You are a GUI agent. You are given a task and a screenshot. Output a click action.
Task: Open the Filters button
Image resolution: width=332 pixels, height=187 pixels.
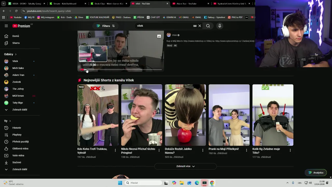tap(106, 26)
